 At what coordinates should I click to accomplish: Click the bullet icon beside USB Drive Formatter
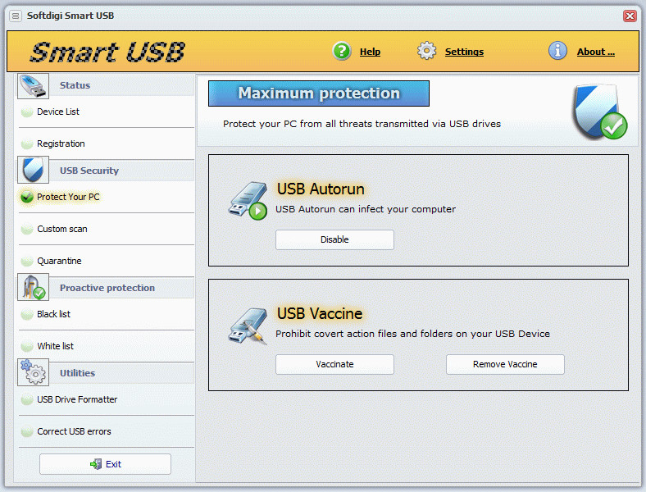pyautogui.click(x=27, y=399)
